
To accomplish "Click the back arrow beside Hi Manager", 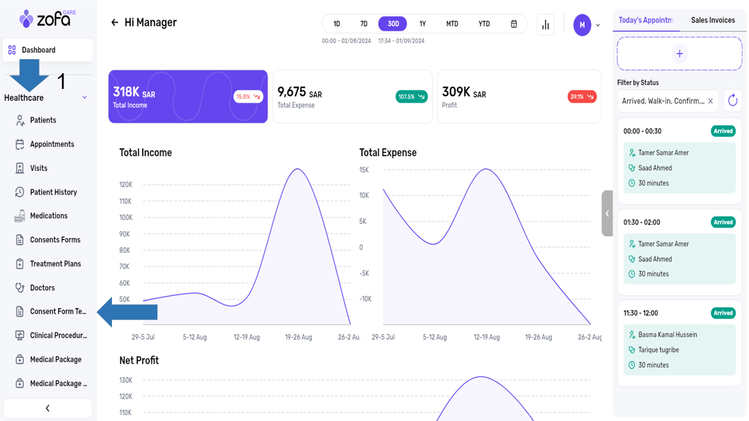I will (115, 23).
